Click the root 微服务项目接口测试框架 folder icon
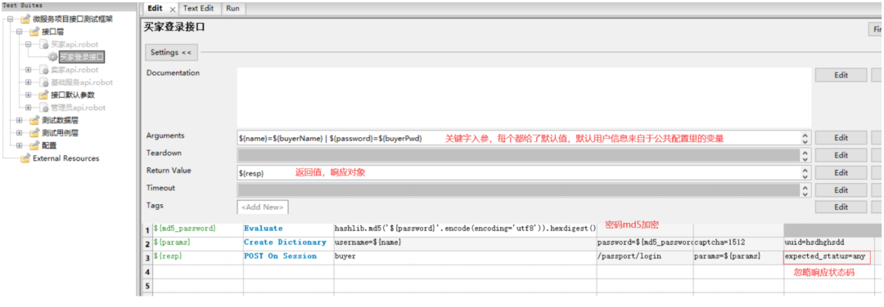The image size is (884, 307). point(25,19)
